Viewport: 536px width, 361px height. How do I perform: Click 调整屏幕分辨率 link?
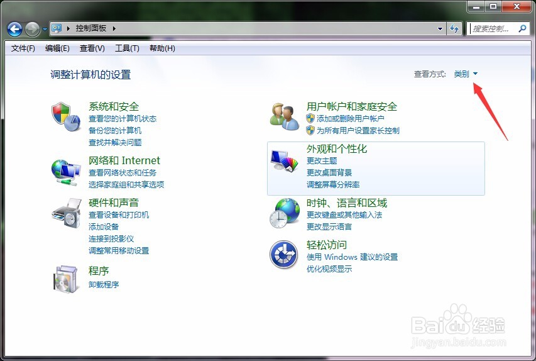pos(333,184)
